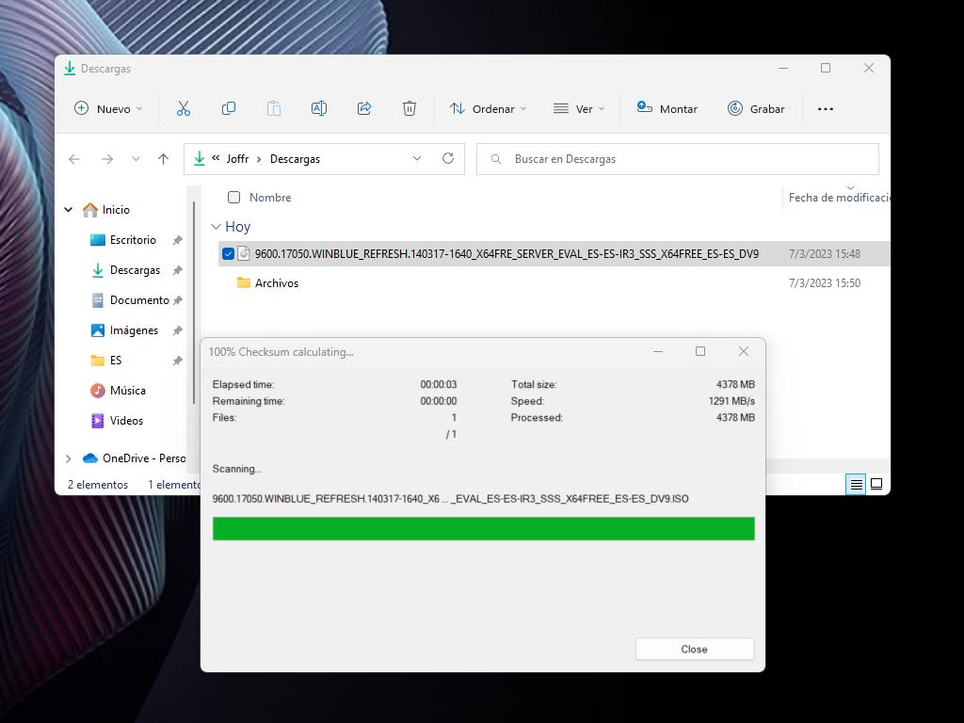Click the 00:00:03 elapsed time value
Screen dimensions: 964x723
[439, 384]
